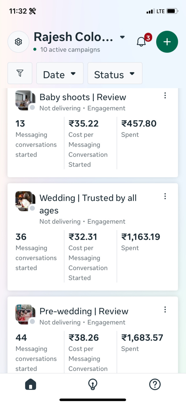Open the settings gear icon
Image resolution: width=186 pixels, height=405 pixels.
pos(18,42)
